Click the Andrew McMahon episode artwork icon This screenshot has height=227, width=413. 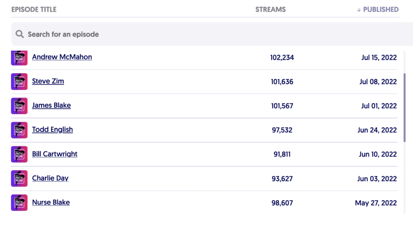[19, 57]
